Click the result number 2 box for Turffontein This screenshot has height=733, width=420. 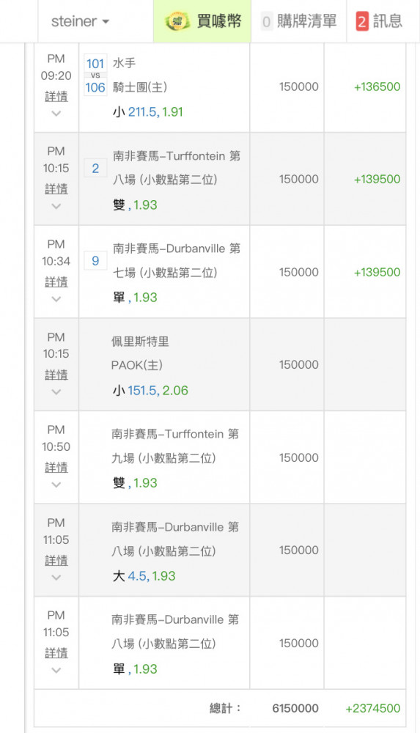pos(95,169)
